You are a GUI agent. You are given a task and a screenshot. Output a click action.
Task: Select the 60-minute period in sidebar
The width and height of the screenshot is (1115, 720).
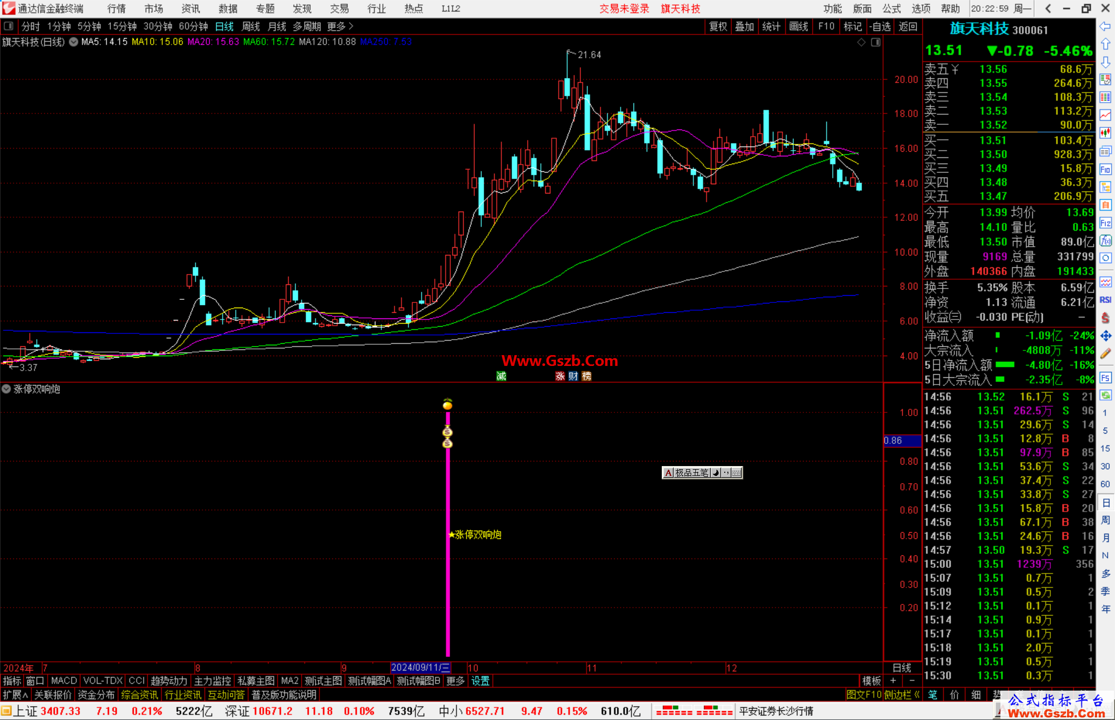(x=1105, y=484)
